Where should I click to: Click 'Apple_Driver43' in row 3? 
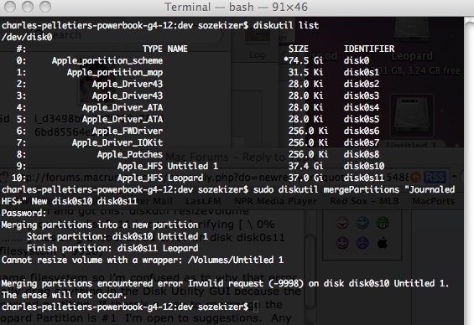click(128, 95)
